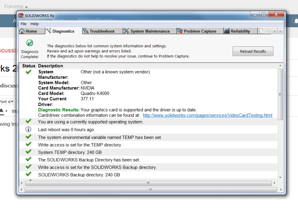Click the Diagnosis Complete check icon
298x218 pixels.
(30, 43)
